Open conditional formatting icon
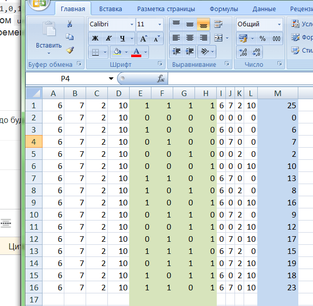 (295, 24)
